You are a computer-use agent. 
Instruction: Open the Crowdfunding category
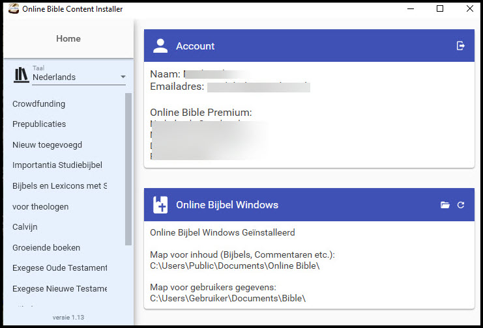point(39,104)
